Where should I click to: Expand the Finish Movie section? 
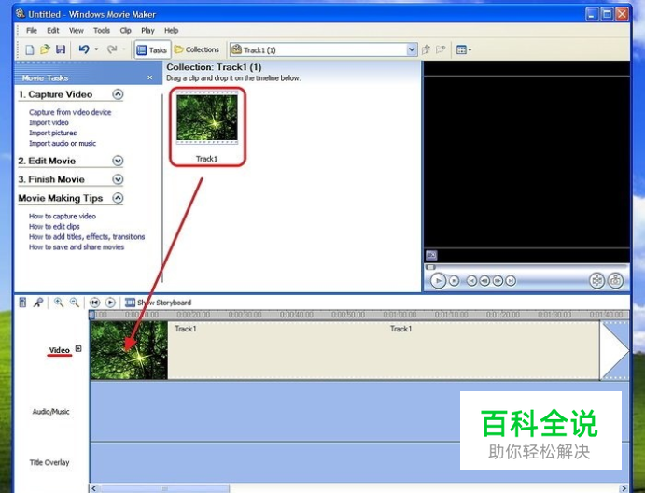click(118, 179)
